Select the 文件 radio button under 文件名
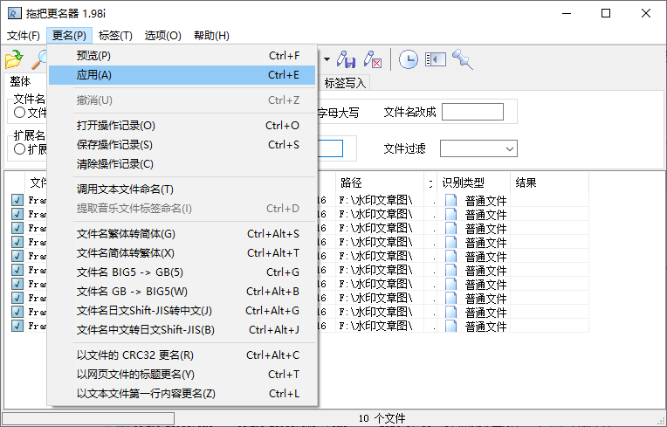Screen dimensions: 667x427 (x=19, y=113)
